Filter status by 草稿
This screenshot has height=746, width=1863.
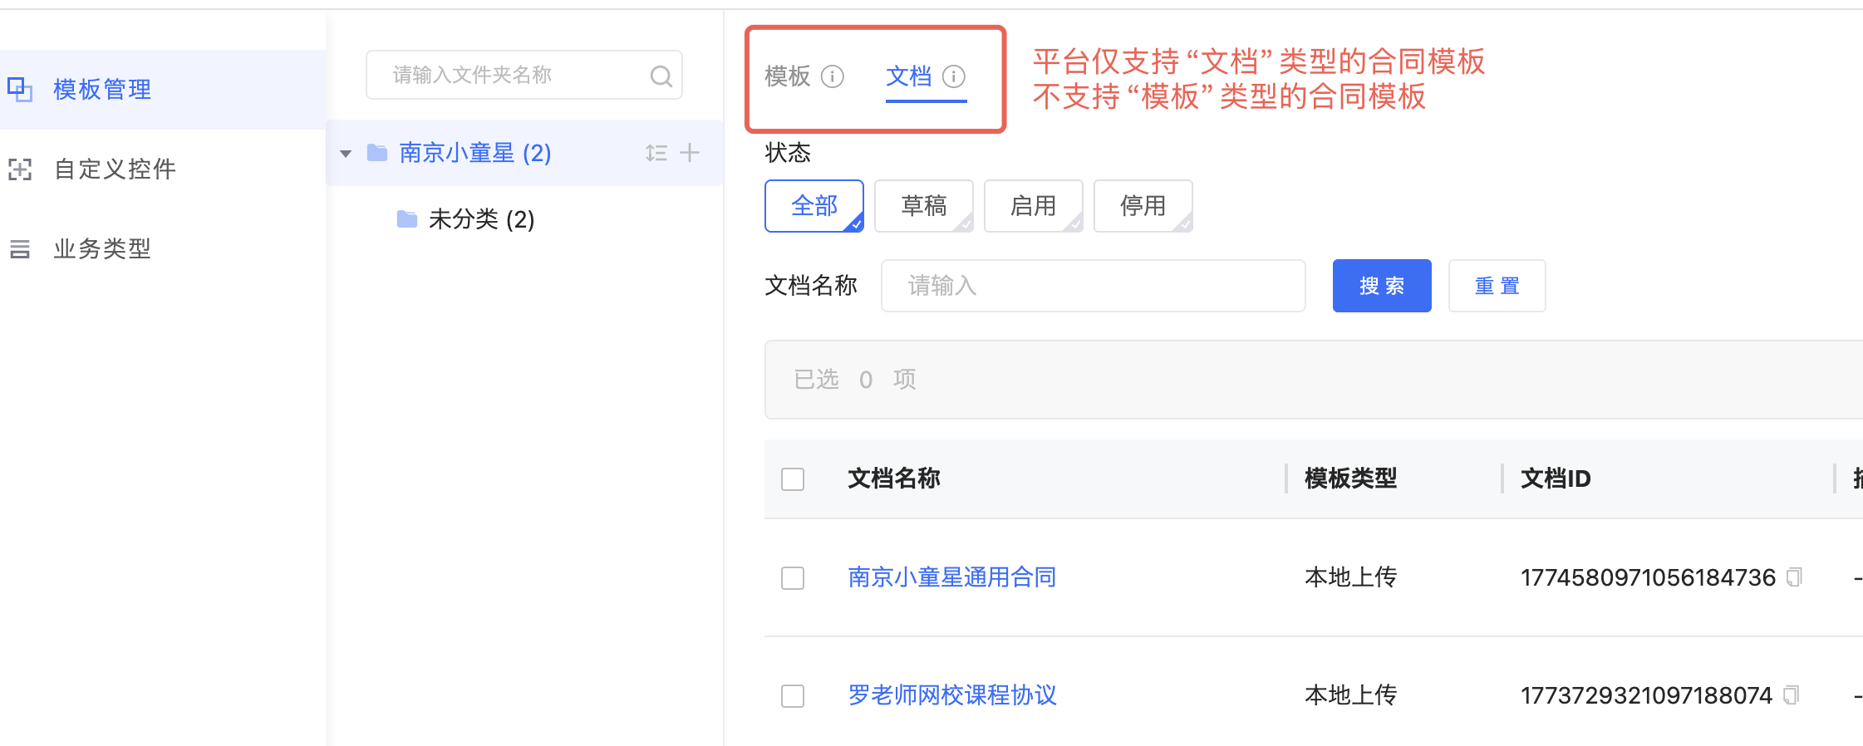923,206
